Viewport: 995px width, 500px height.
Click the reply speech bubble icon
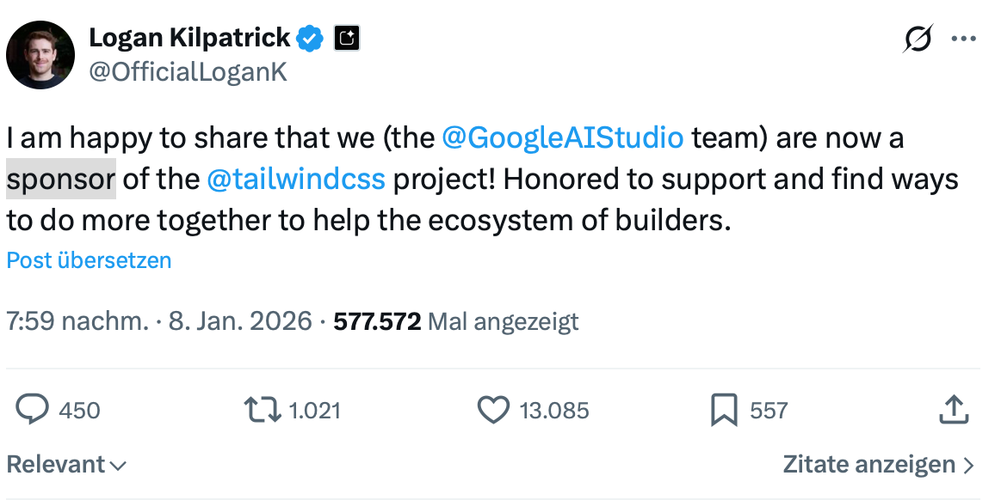click(x=33, y=410)
